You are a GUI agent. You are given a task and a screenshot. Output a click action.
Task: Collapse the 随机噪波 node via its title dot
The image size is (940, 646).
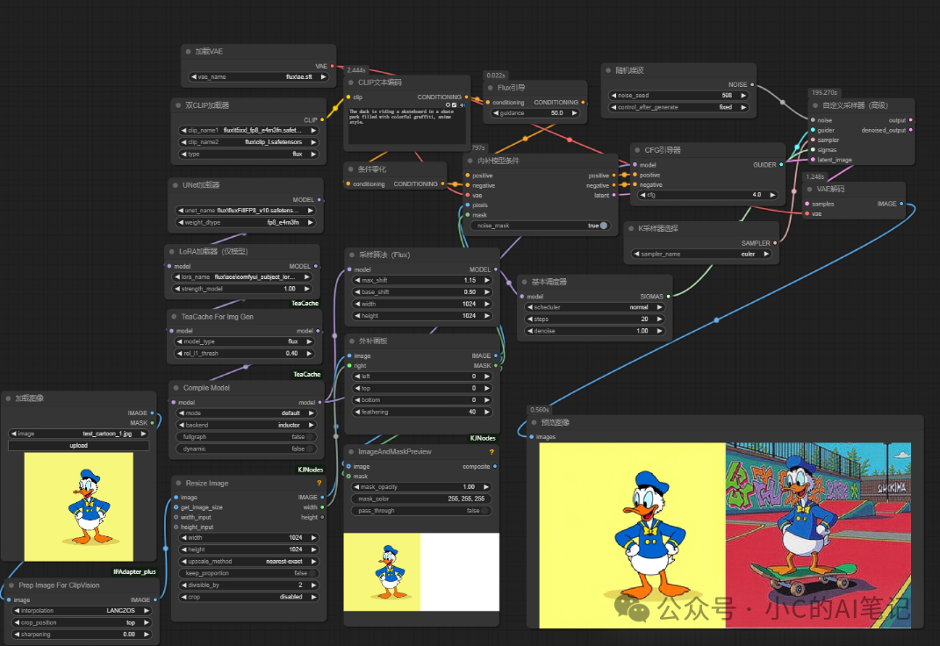608,71
